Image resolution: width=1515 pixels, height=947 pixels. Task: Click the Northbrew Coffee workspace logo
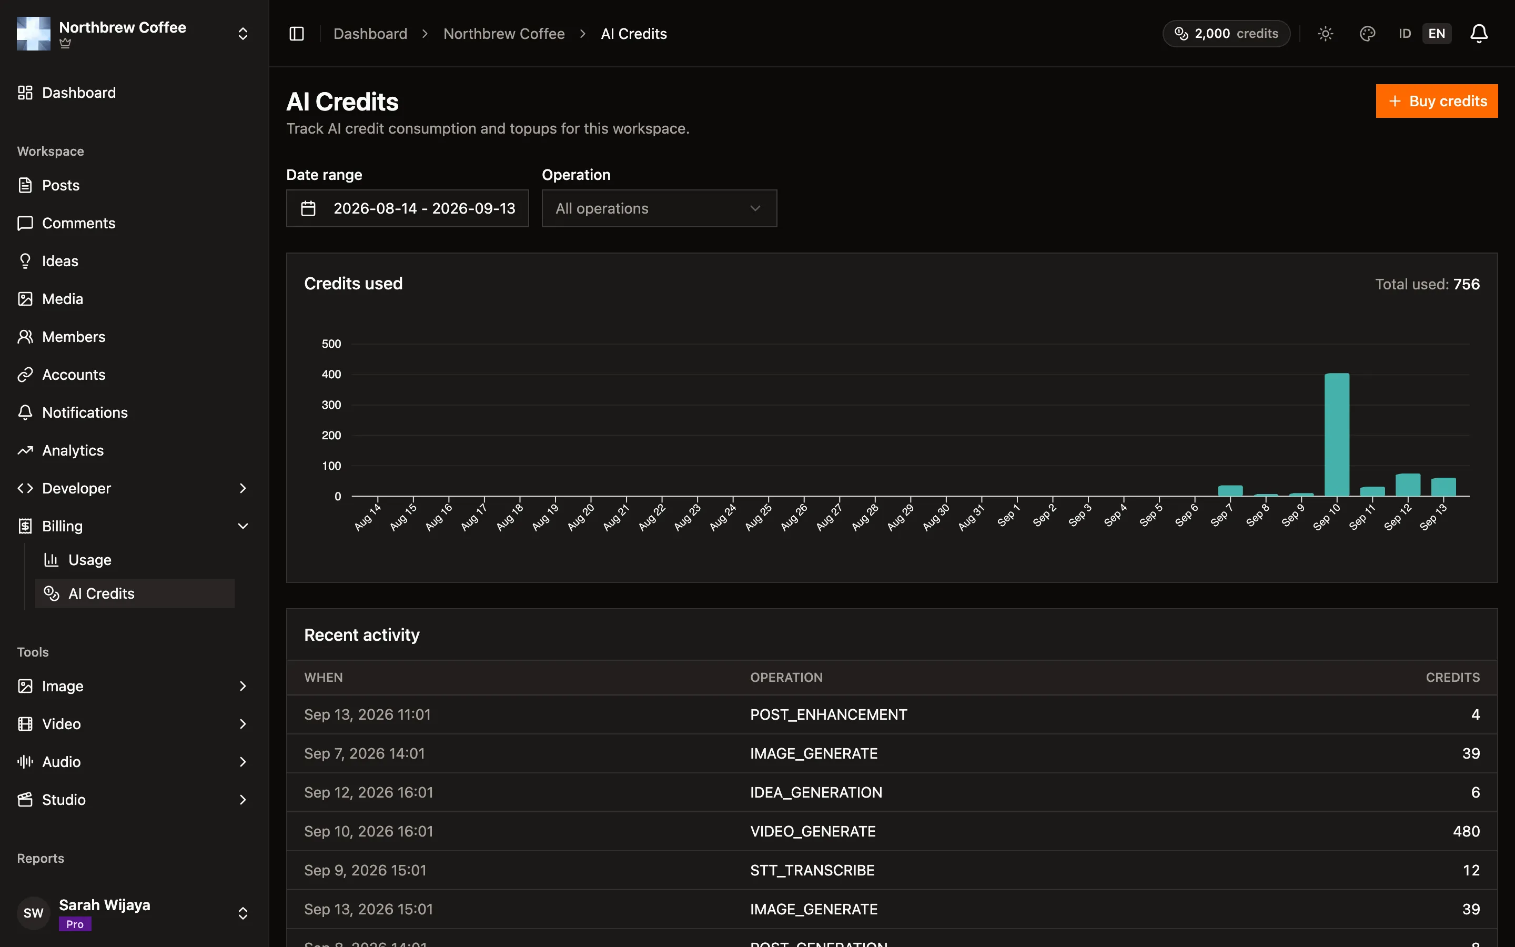(x=34, y=33)
